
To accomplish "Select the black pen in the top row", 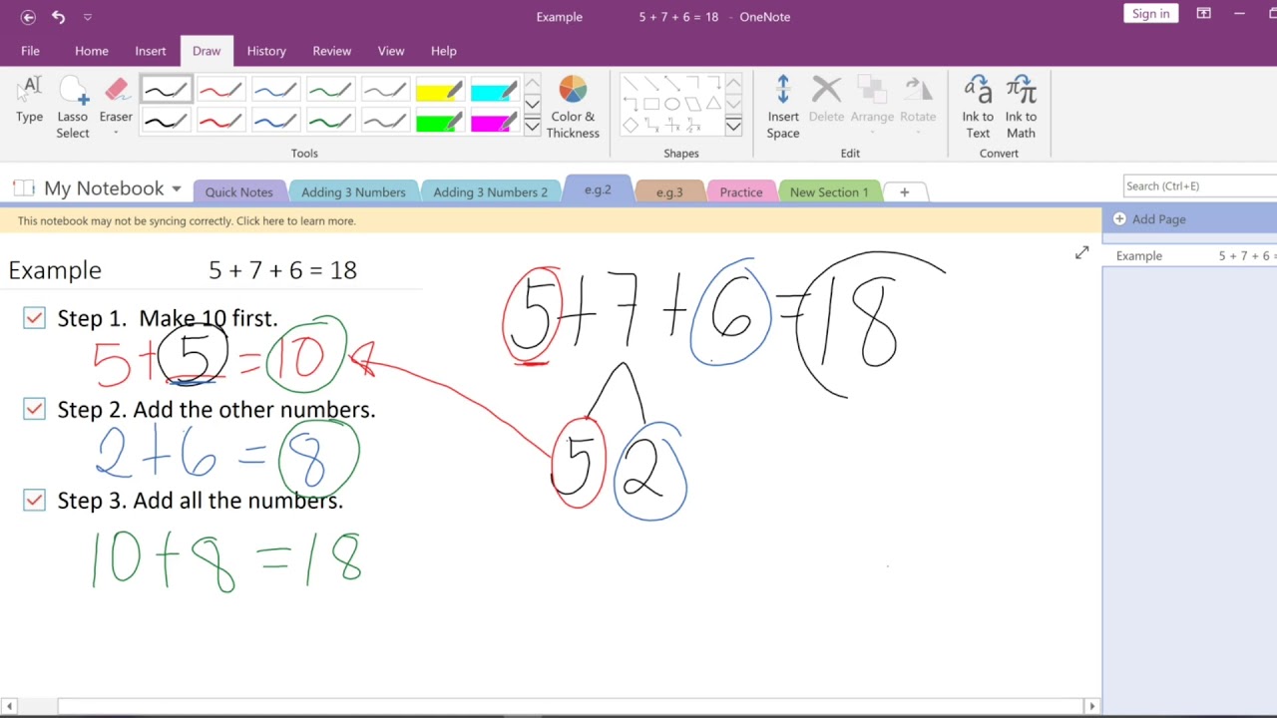I will pos(166,91).
